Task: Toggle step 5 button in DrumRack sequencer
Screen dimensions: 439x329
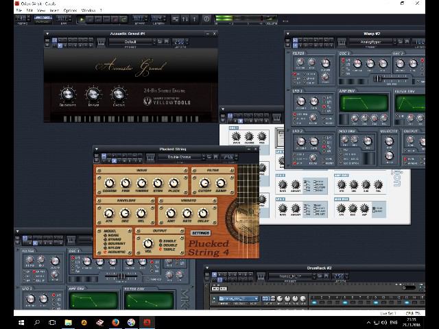Action: 345,302
